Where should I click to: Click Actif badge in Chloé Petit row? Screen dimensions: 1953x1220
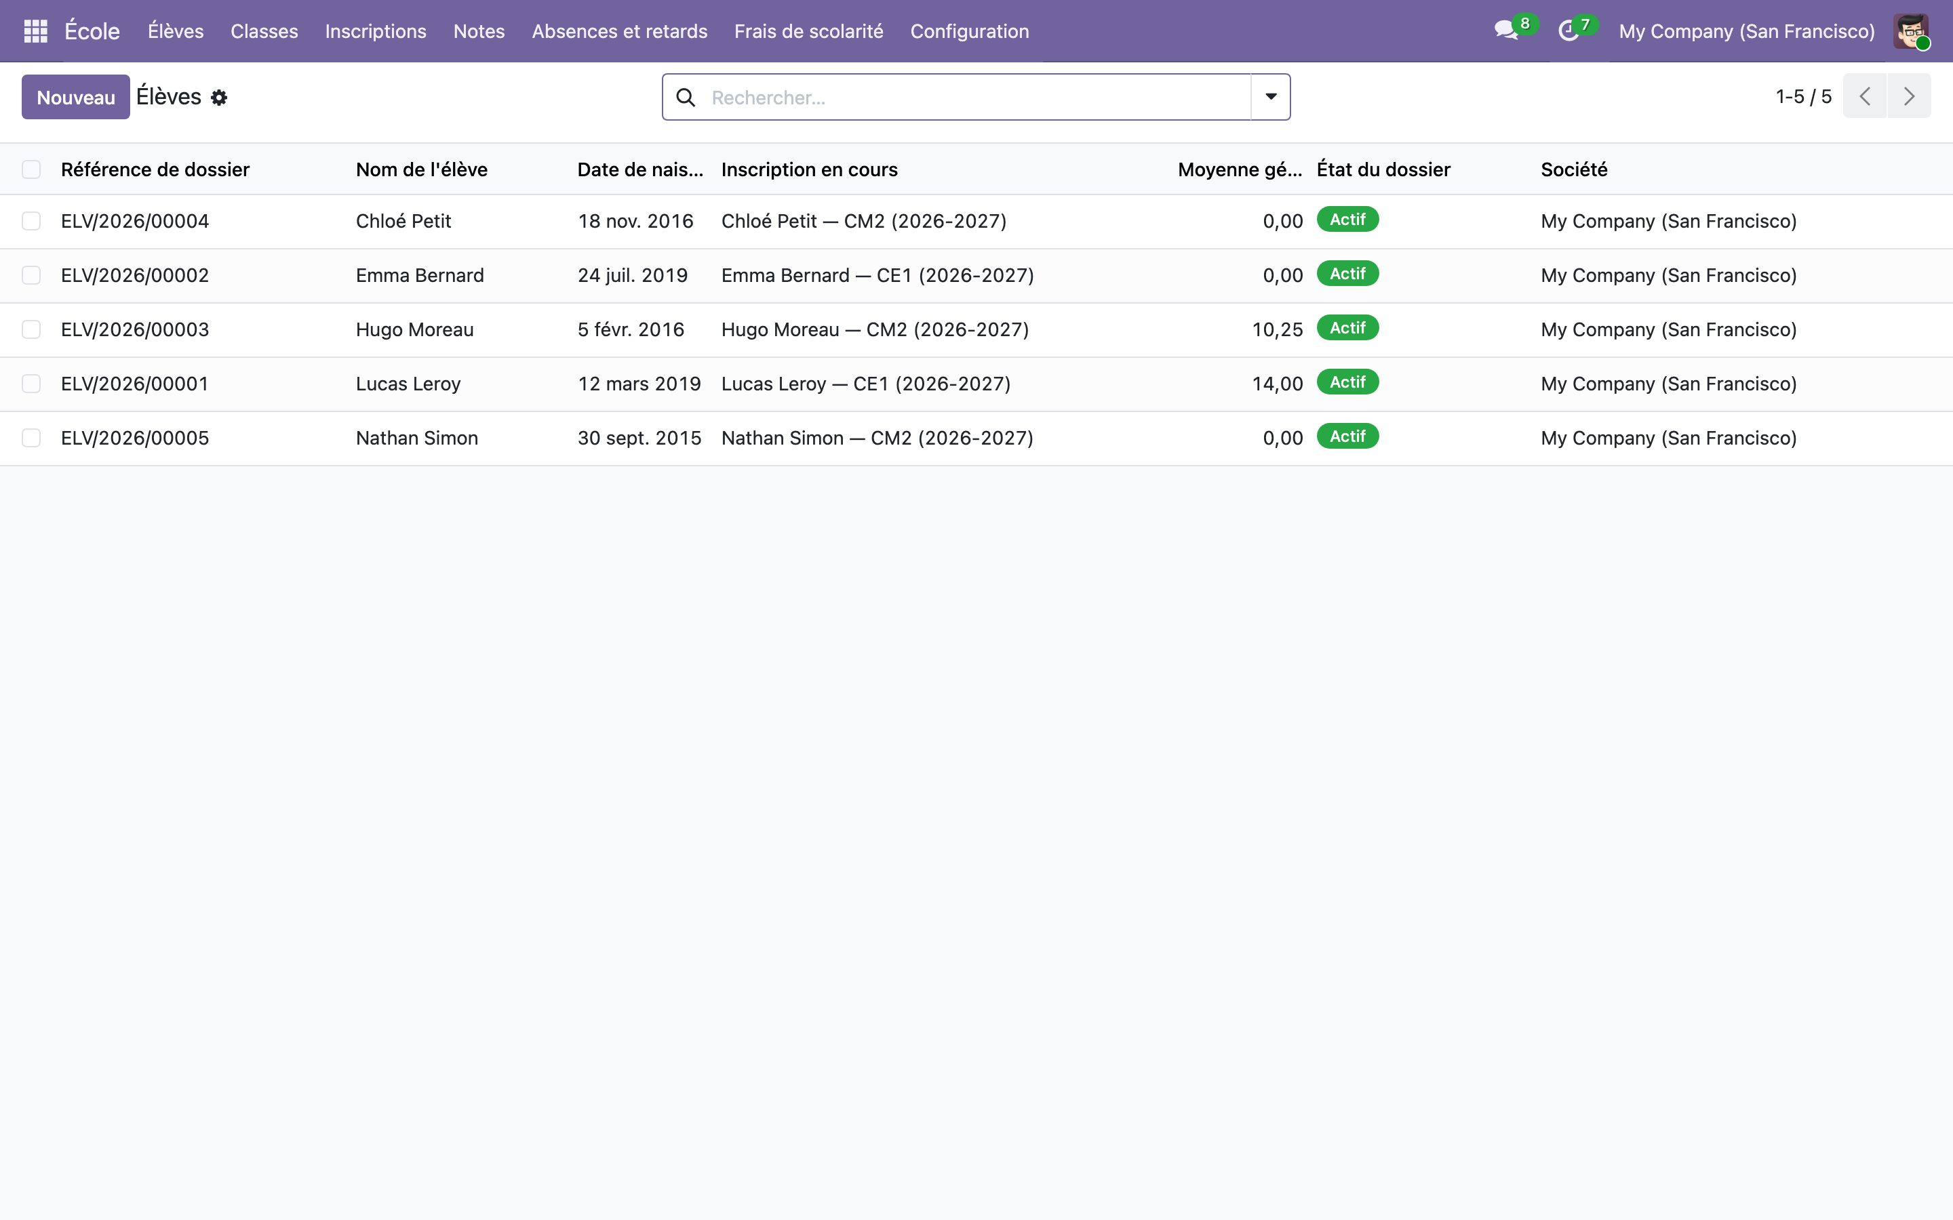click(1347, 220)
